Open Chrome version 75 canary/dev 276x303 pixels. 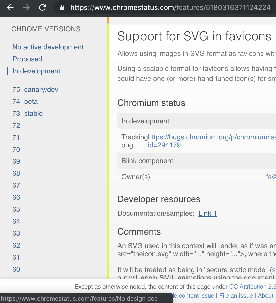[35, 89]
